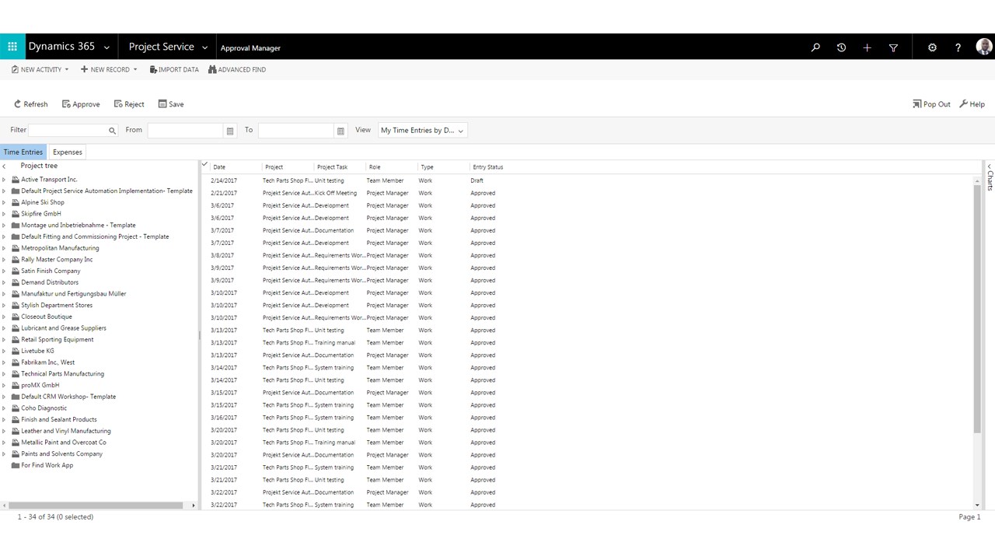This screenshot has height=560, width=995.
Task: Expand the Charts side panel
Action: tap(990, 177)
